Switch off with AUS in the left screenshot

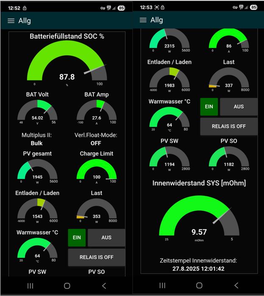[x=106, y=238]
